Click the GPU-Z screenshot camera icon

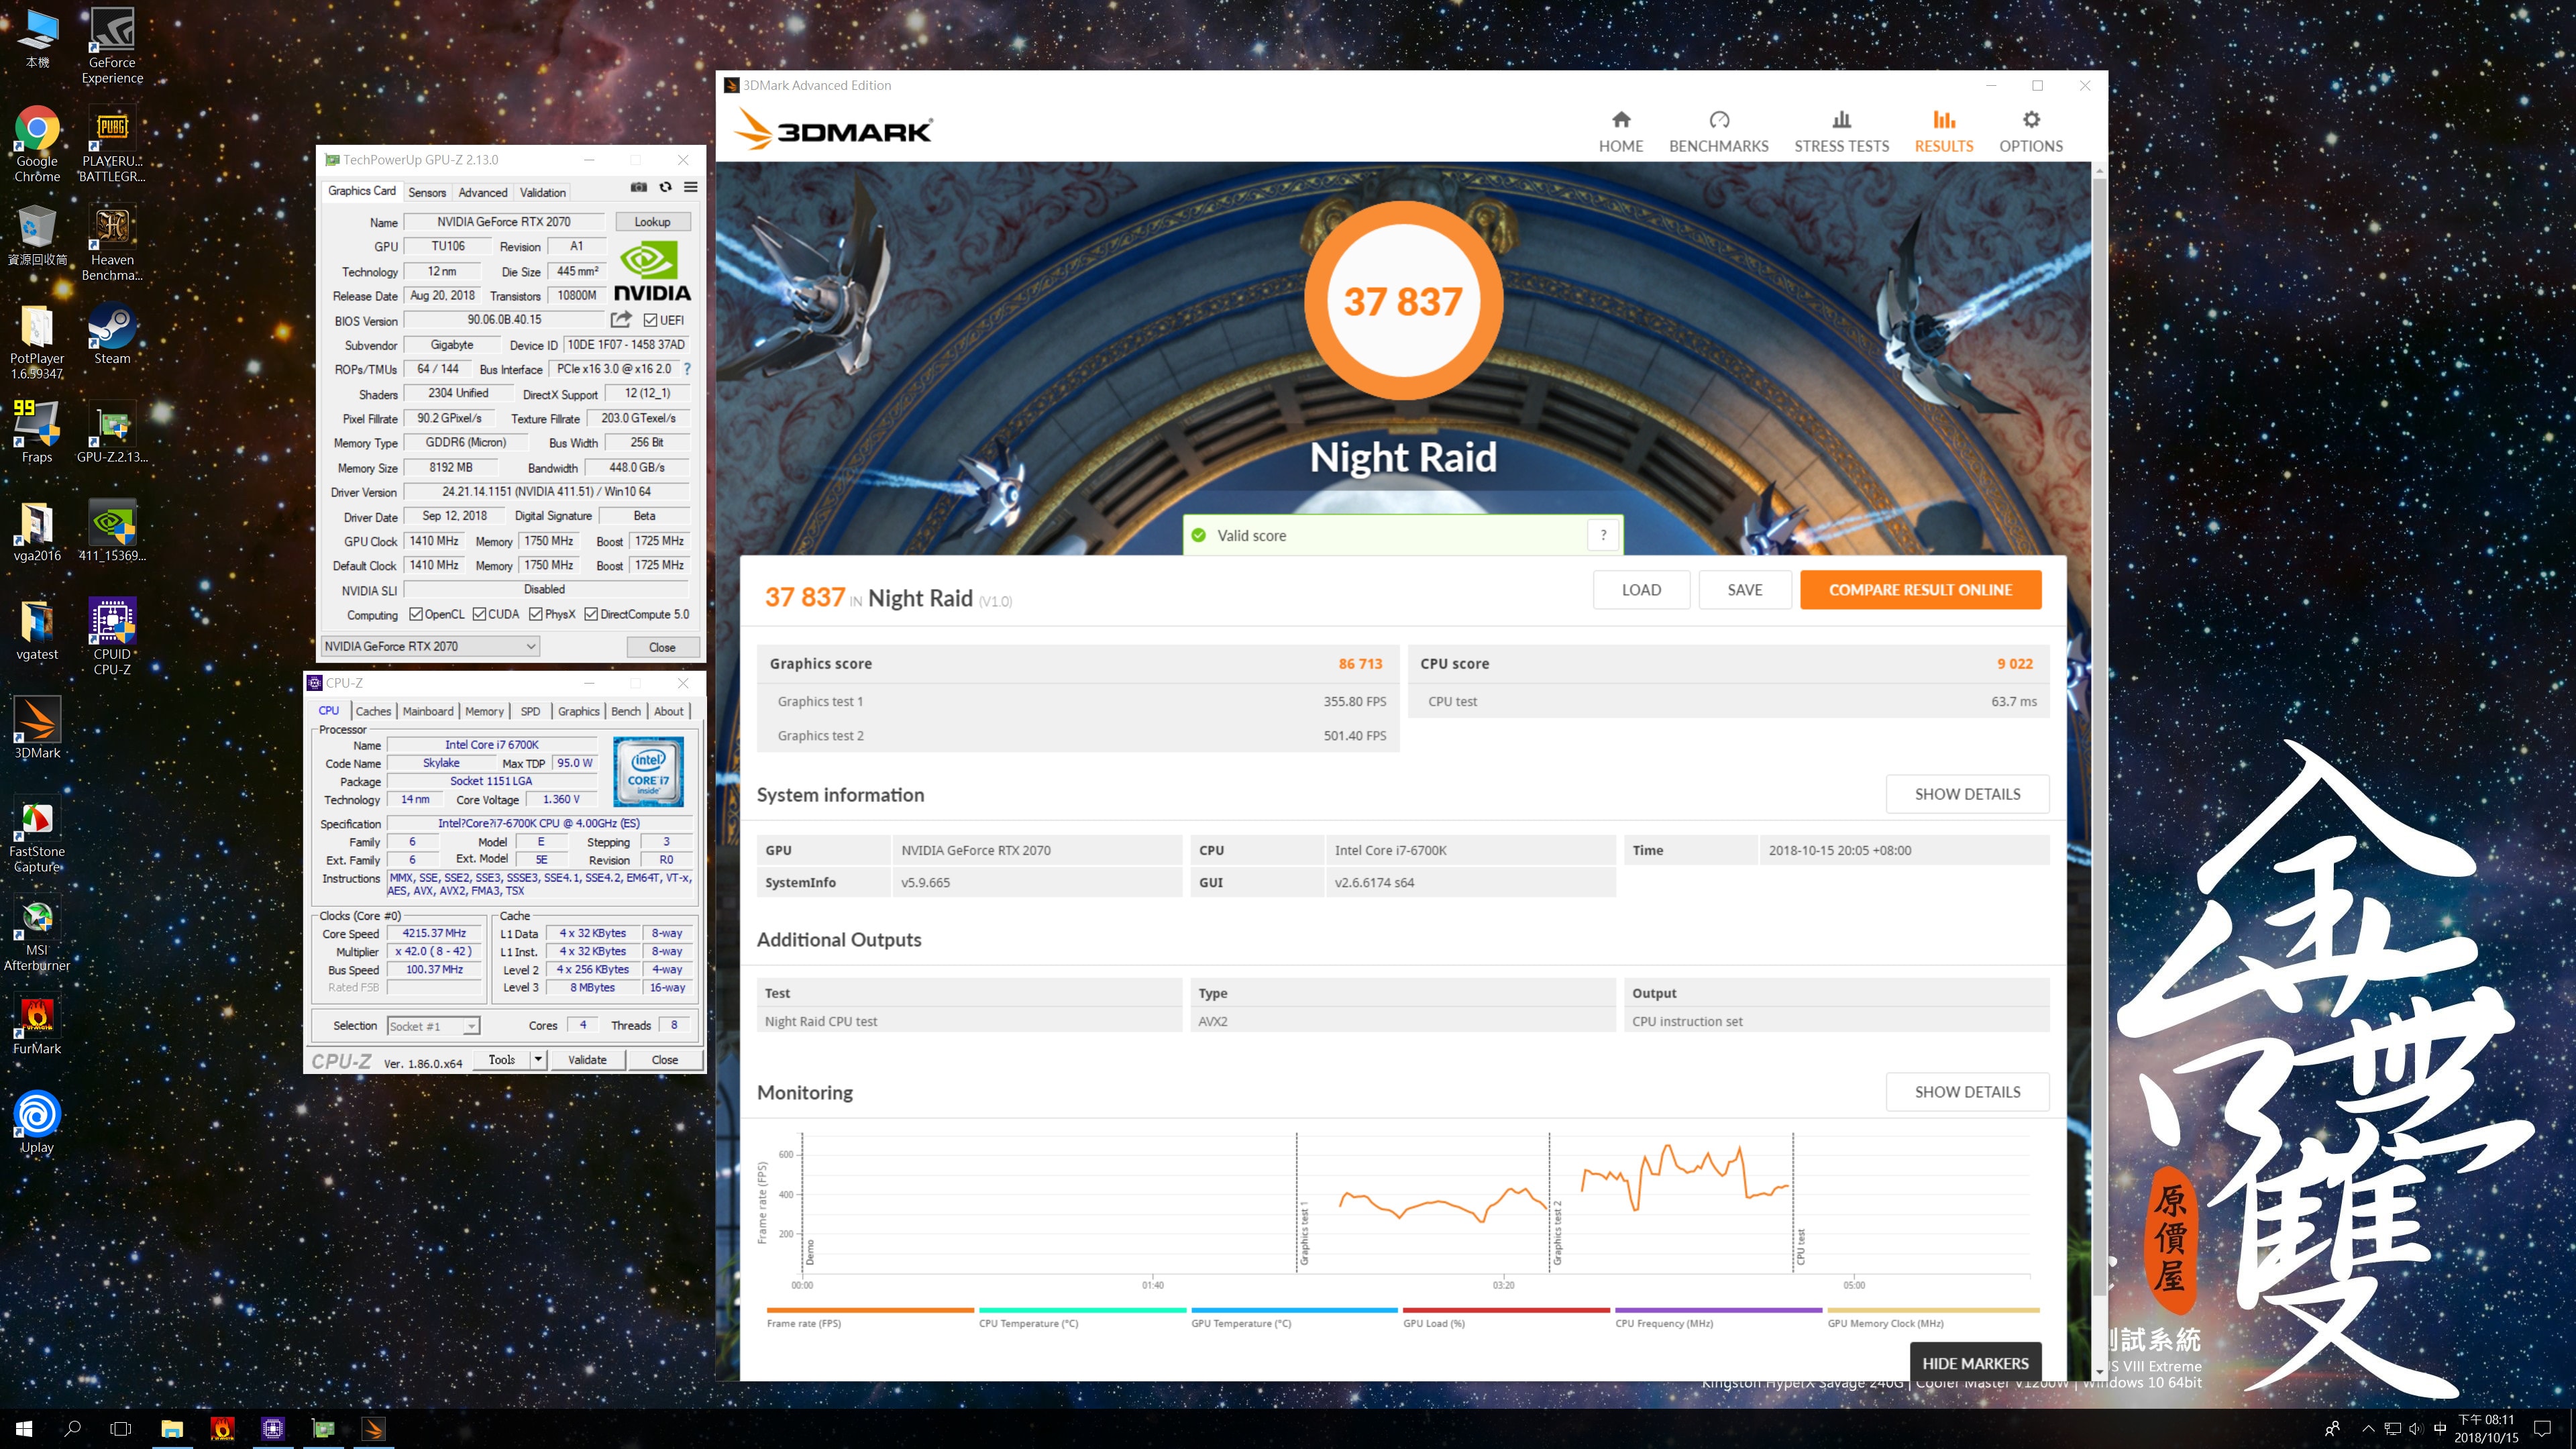(x=638, y=187)
